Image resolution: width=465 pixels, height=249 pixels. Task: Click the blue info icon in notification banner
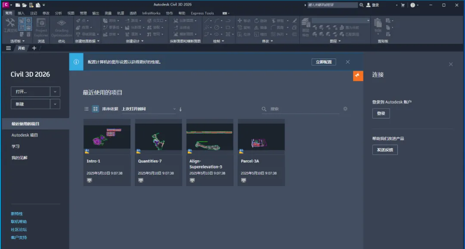76,62
